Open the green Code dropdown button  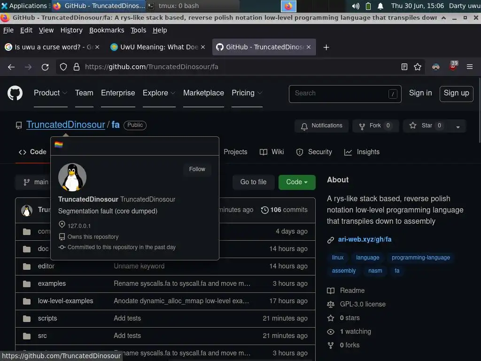click(297, 182)
